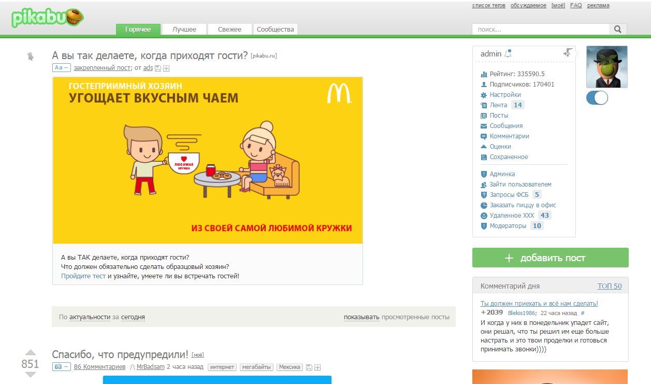Downvote the post rated 851

(31, 375)
